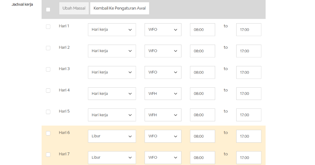Viewport: 315px width, 165px height.
Task: Open the WFO dropdown in Hari 7 row
Action: click(x=163, y=157)
